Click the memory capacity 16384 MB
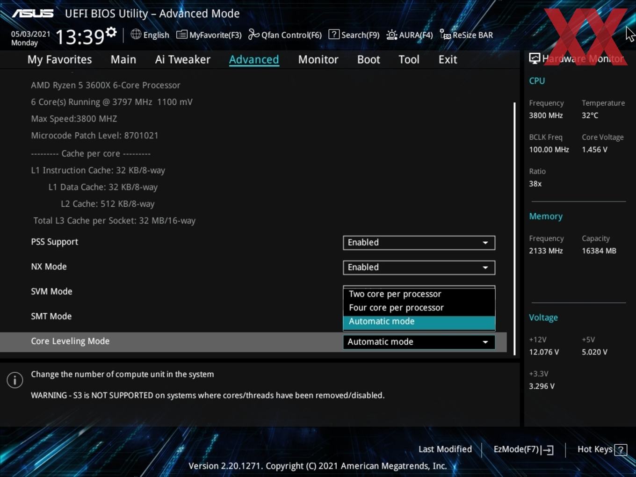The height and width of the screenshot is (477, 636). point(599,251)
